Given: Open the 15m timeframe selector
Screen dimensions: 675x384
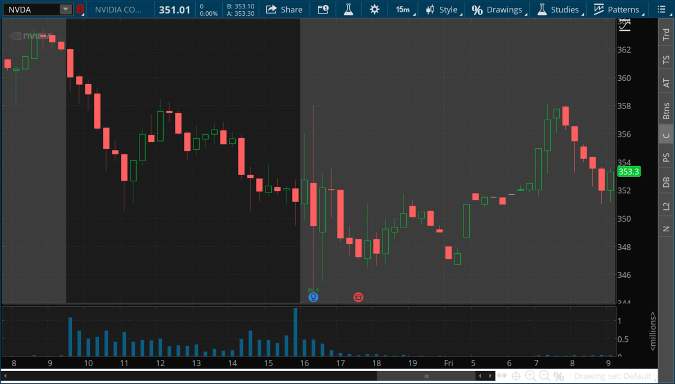Looking at the screenshot, I should pyautogui.click(x=404, y=10).
